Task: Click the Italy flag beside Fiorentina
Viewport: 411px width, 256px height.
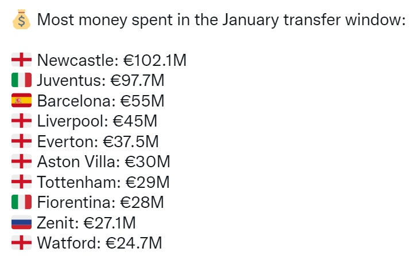Action: point(21,202)
